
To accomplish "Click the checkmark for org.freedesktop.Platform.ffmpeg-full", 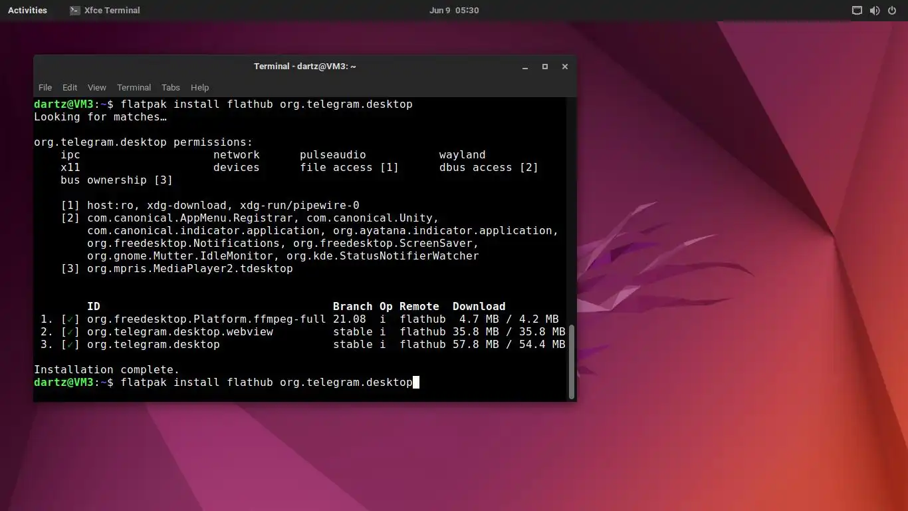I will (x=70, y=319).
